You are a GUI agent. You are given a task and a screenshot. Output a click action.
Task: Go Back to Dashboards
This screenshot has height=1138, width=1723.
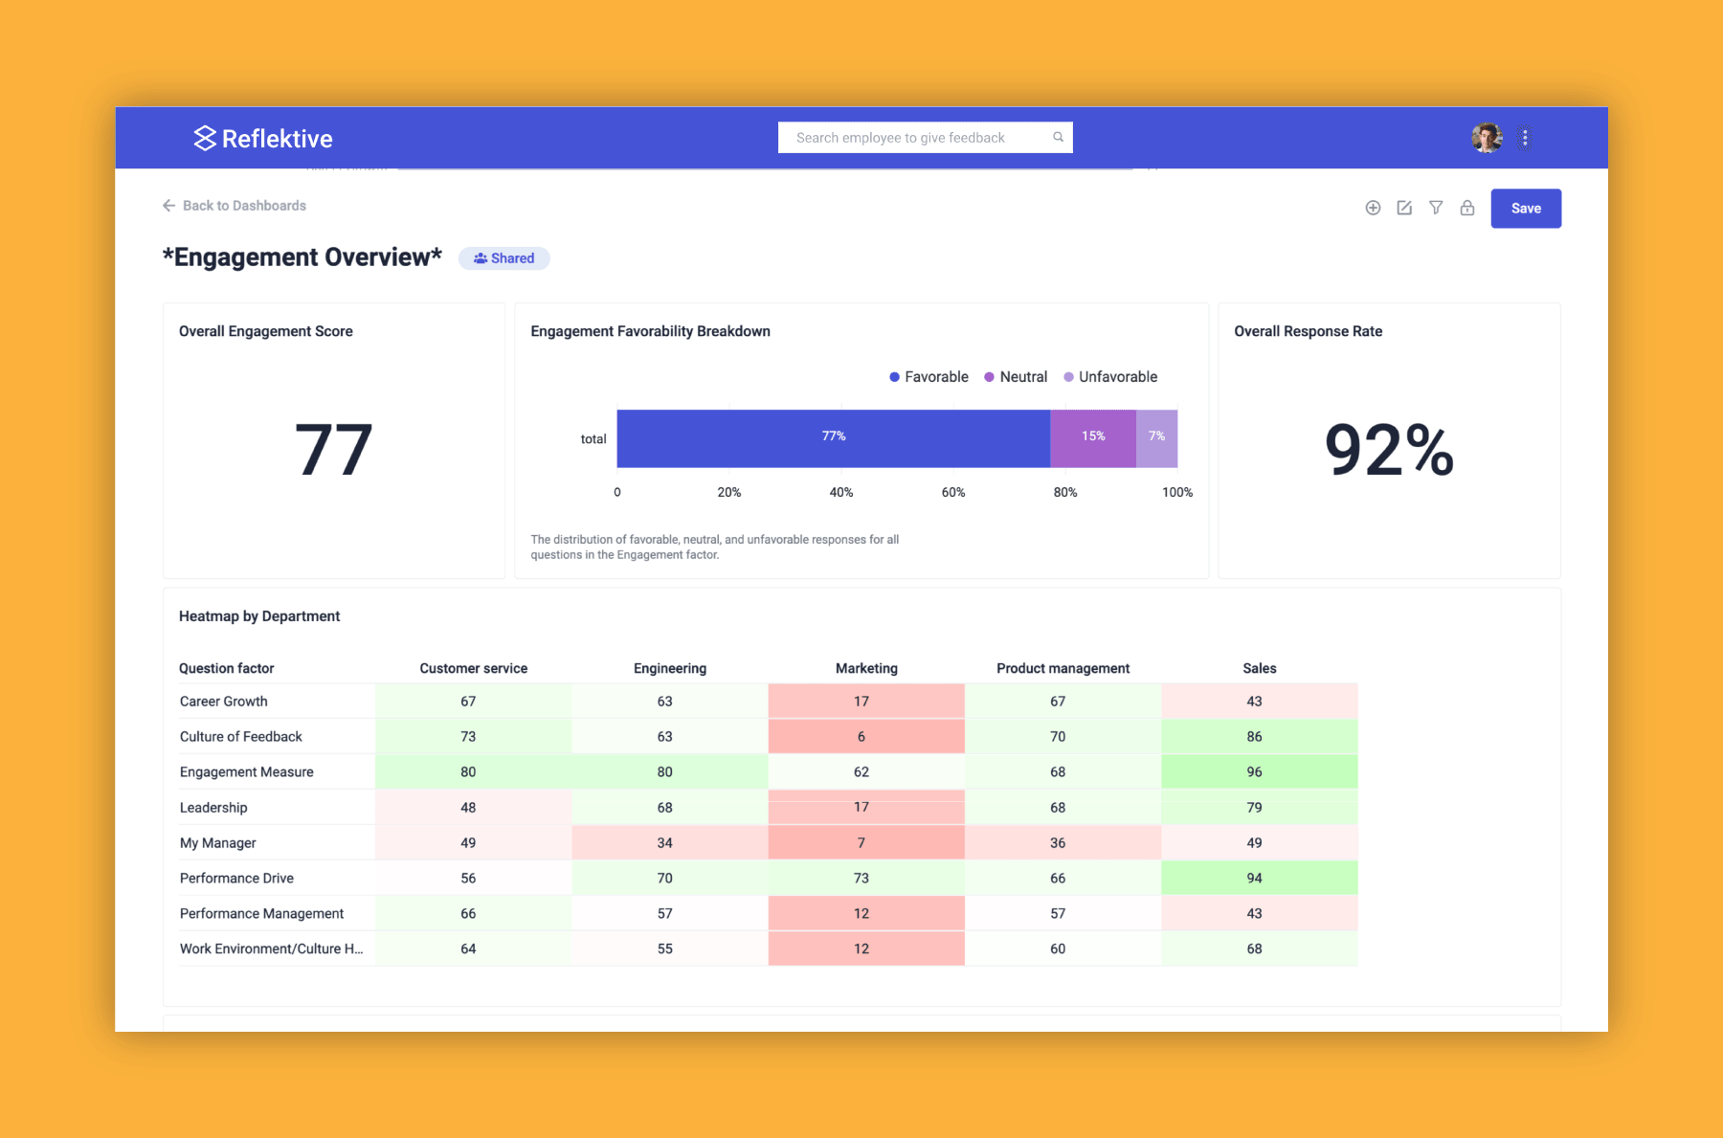[x=245, y=205]
